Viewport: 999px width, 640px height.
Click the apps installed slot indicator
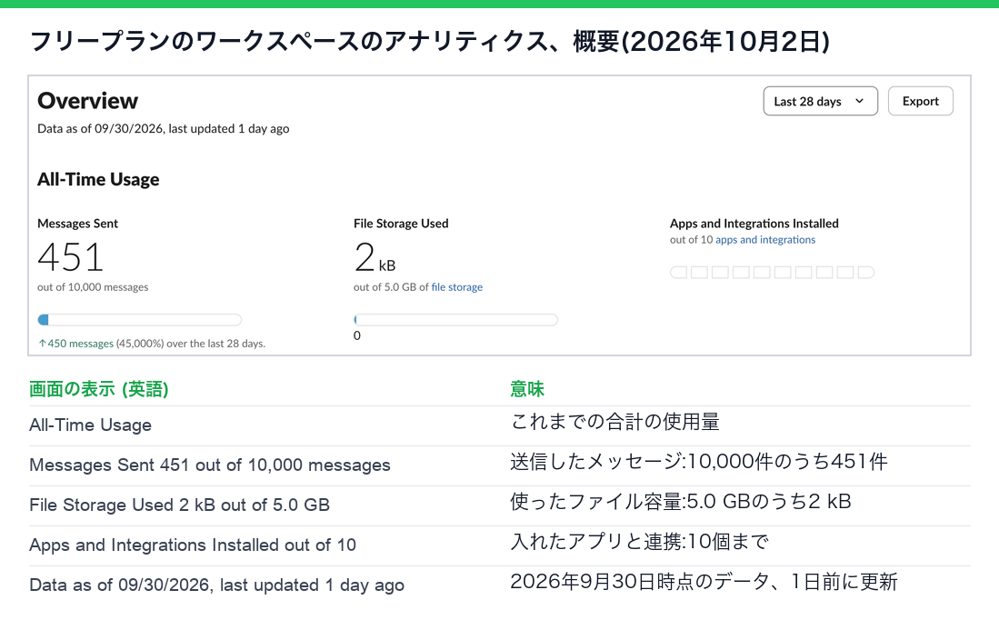772,273
